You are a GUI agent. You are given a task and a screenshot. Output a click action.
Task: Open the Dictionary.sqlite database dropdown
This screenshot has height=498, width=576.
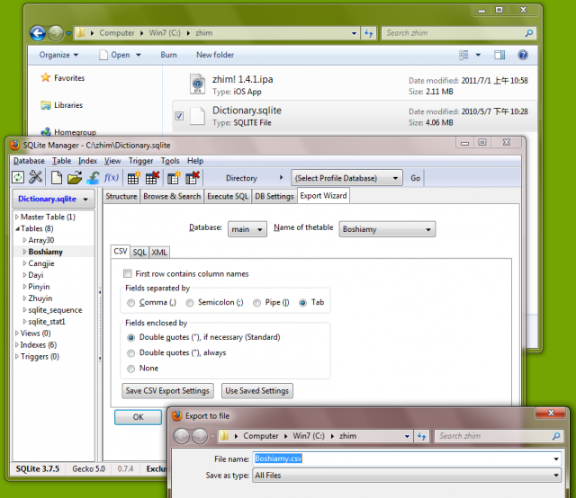54,199
